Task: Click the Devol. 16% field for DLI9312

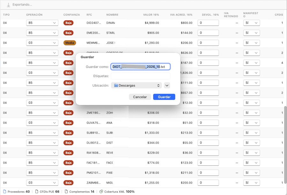Action: [208, 143]
